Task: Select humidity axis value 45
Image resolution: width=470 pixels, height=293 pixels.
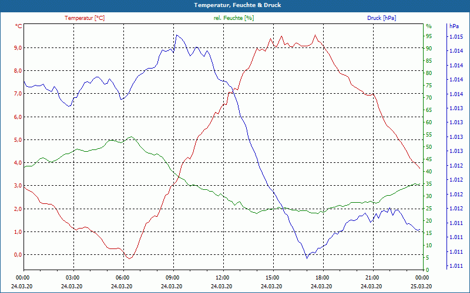Action: [429, 159]
